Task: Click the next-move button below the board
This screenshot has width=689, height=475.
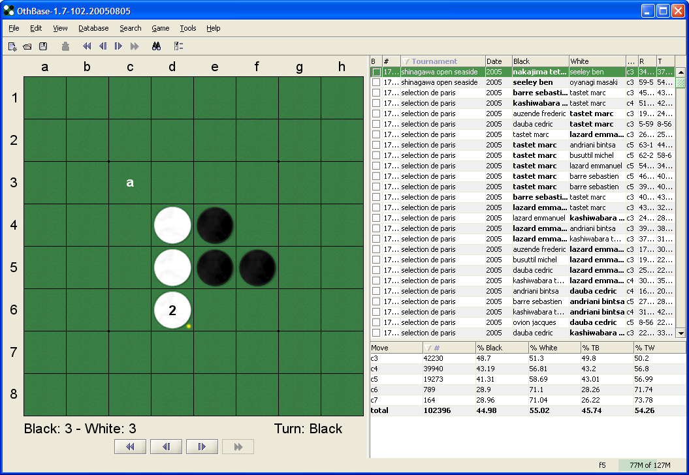Action: point(202,446)
